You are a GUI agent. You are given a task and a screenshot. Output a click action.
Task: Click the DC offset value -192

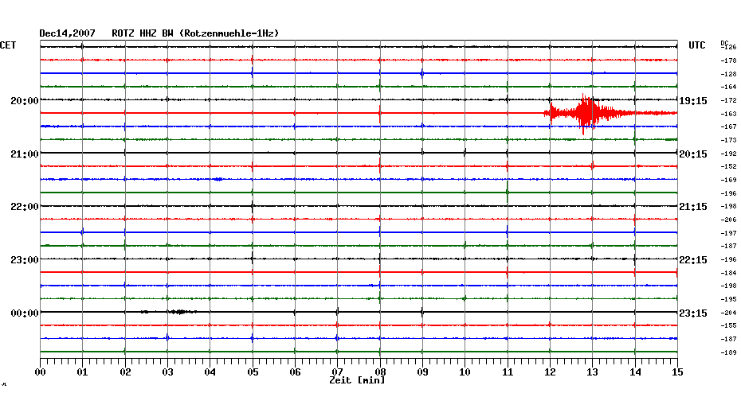tap(729, 154)
